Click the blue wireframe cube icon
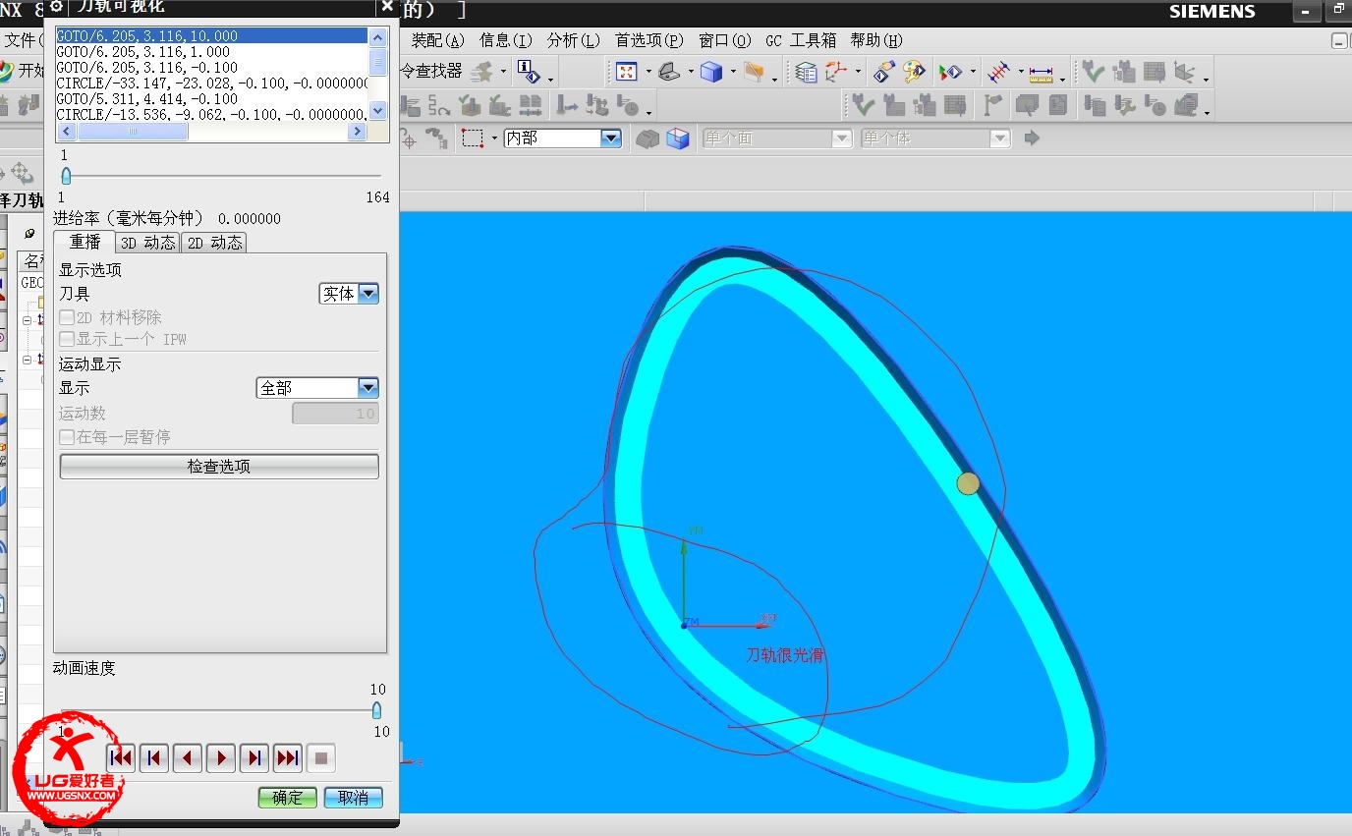Screen dimensions: 1352x836 [x=678, y=139]
